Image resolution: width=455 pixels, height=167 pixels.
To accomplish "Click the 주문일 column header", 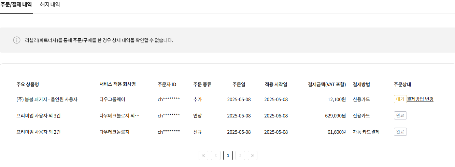I will coord(239,85).
